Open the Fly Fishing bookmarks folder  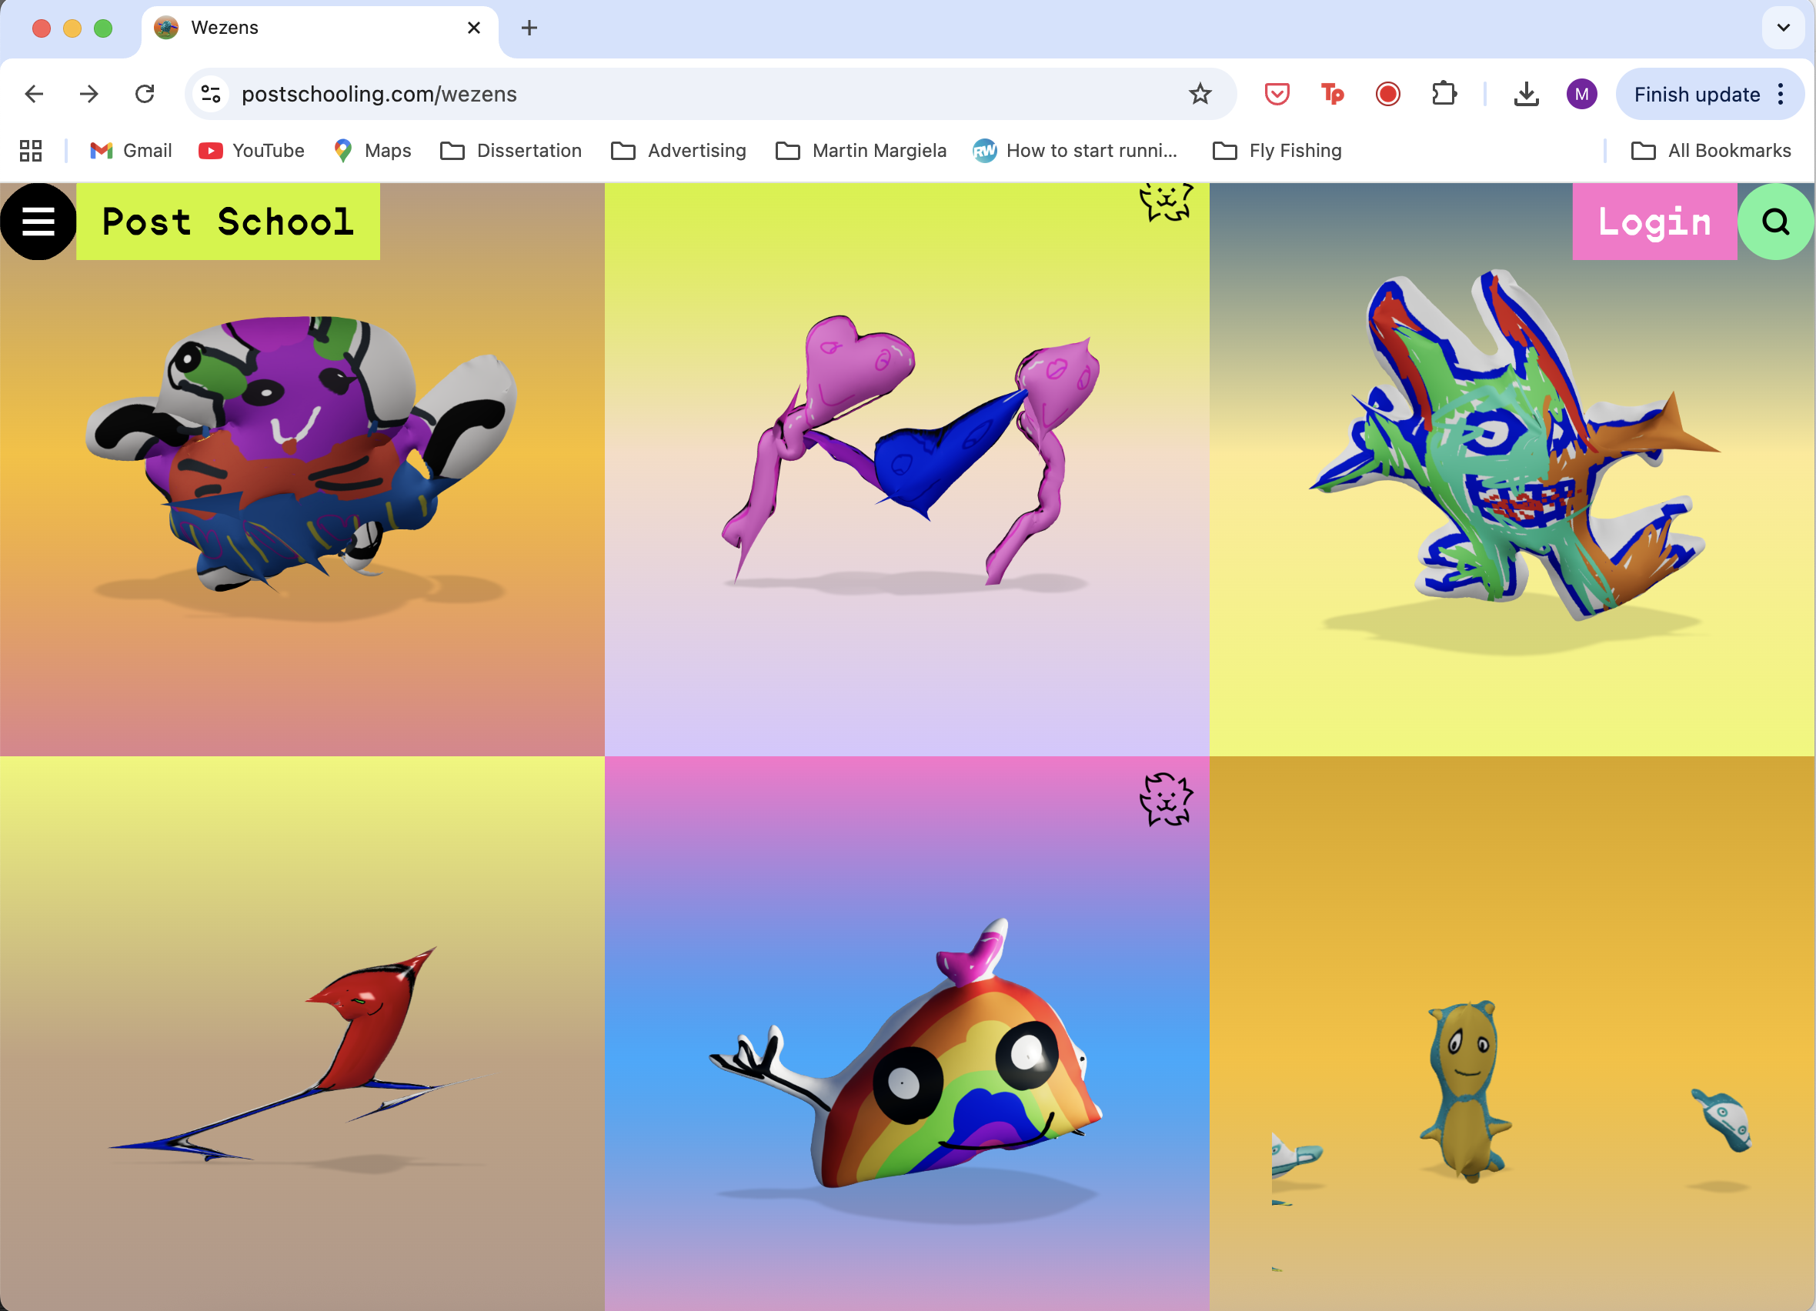(1277, 151)
